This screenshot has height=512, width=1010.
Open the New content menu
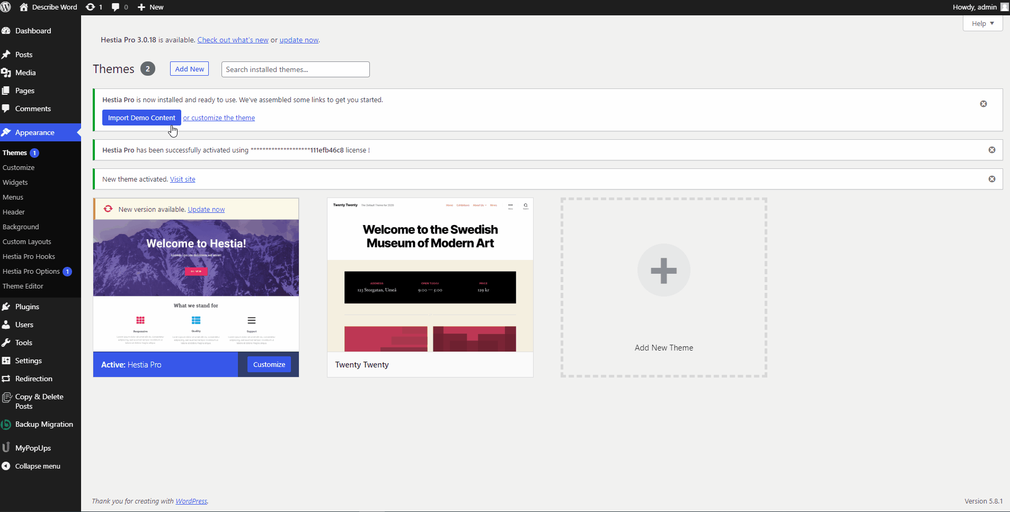click(x=150, y=7)
